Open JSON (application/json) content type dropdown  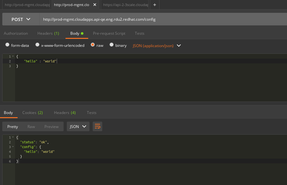(x=157, y=46)
